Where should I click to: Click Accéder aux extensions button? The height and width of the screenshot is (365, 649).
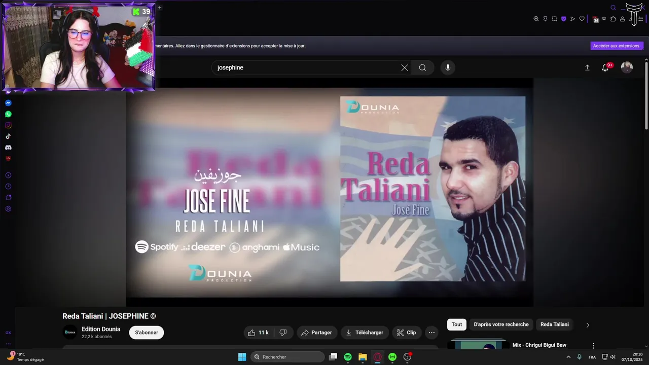click(x=617, y=46)
